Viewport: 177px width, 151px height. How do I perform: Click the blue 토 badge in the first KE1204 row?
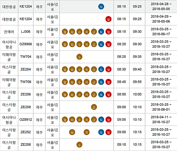pyautogui.click(x=101, y=7)
